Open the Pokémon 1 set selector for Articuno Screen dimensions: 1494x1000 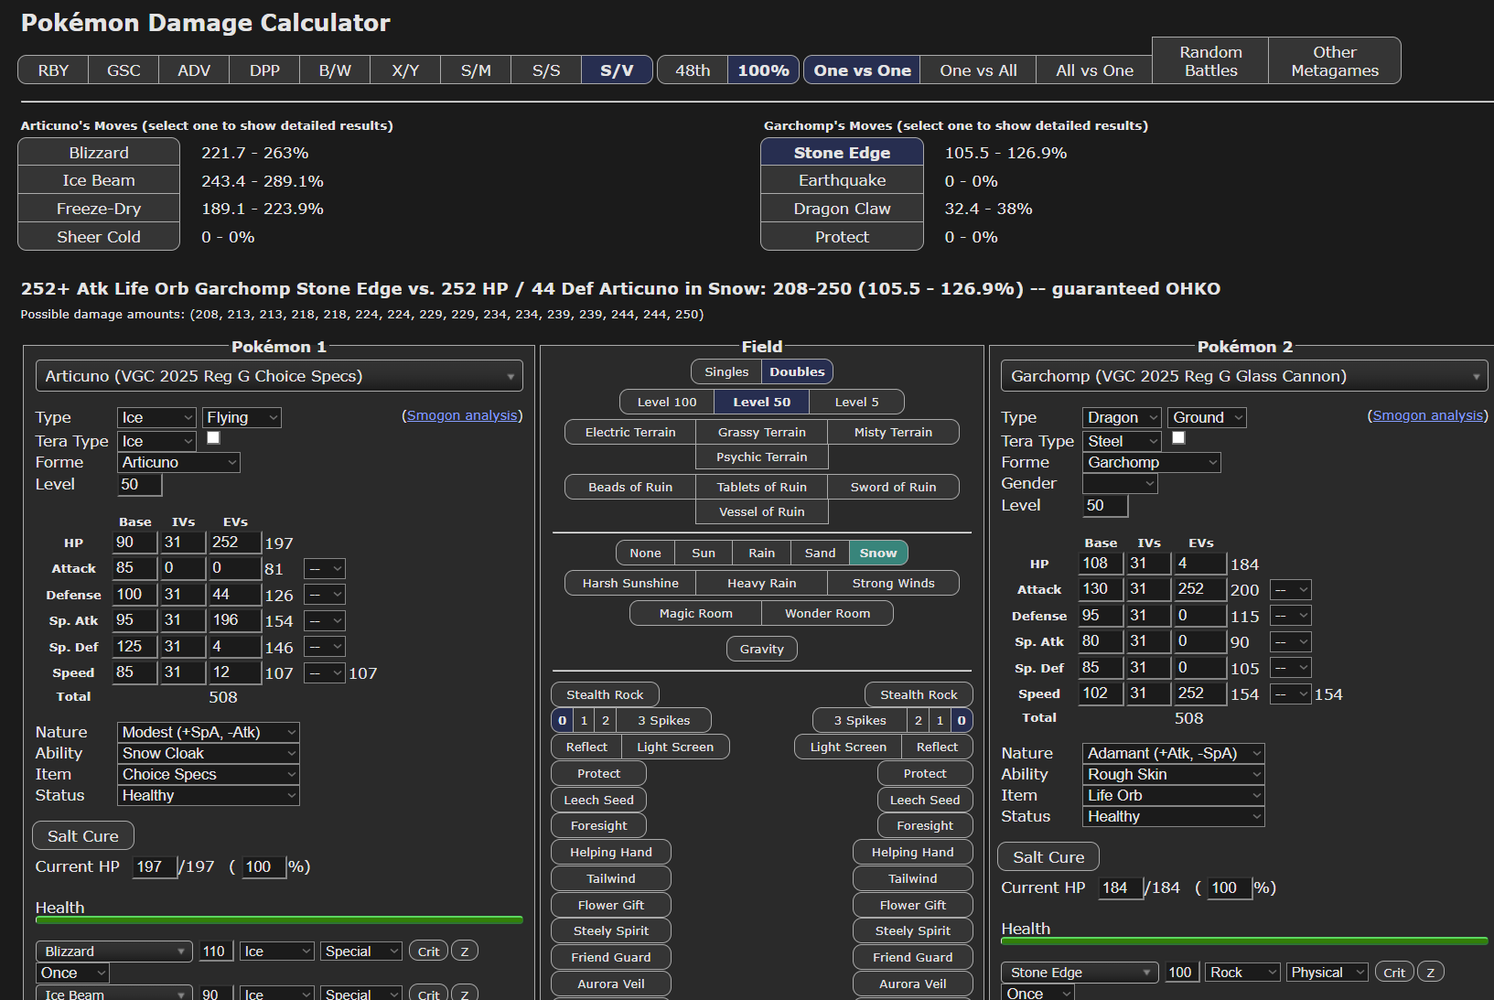coord(279,376)
